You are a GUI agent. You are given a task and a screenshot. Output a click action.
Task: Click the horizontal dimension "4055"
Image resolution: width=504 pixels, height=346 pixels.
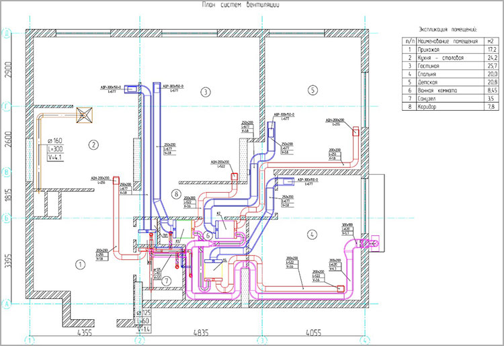click(x=313, y=332)
